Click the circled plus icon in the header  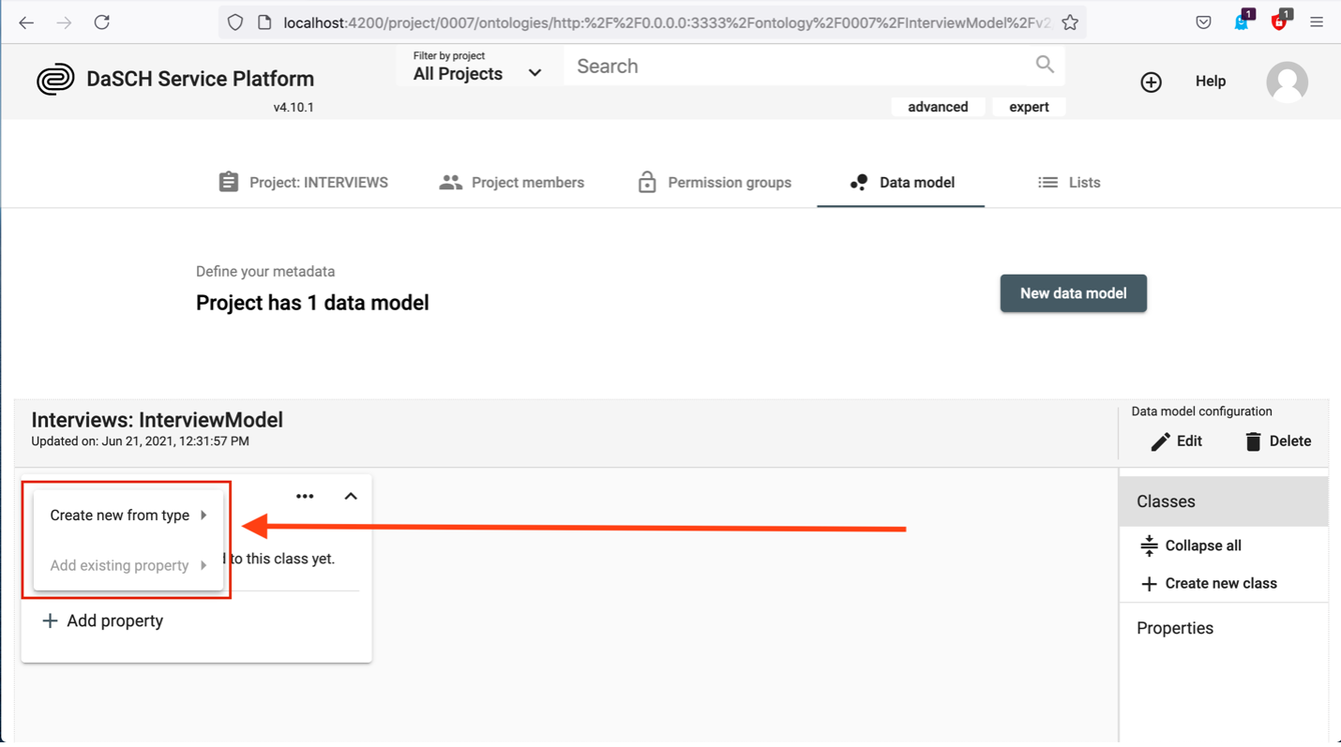click(1151, 82)
